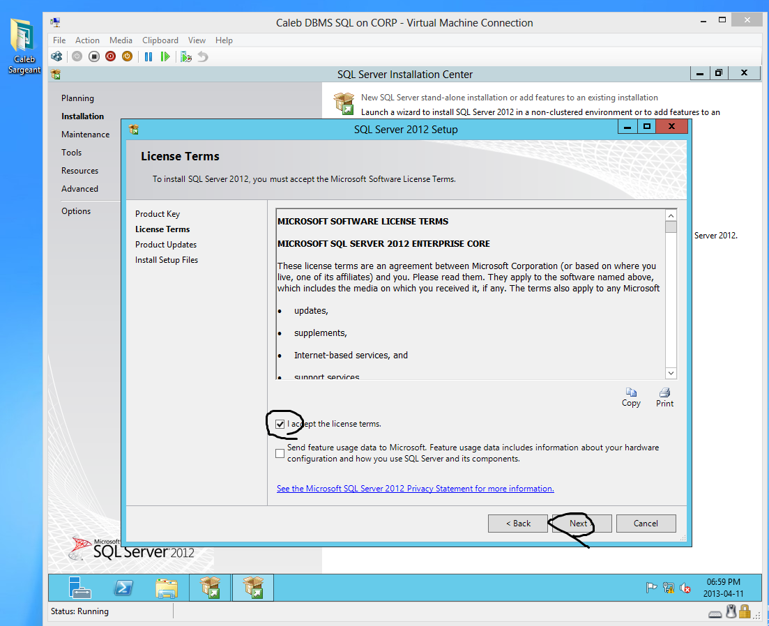Select Options in Installation Center
Image resolution: width=769 pixels, height=626 pixels.
[76, 211]
